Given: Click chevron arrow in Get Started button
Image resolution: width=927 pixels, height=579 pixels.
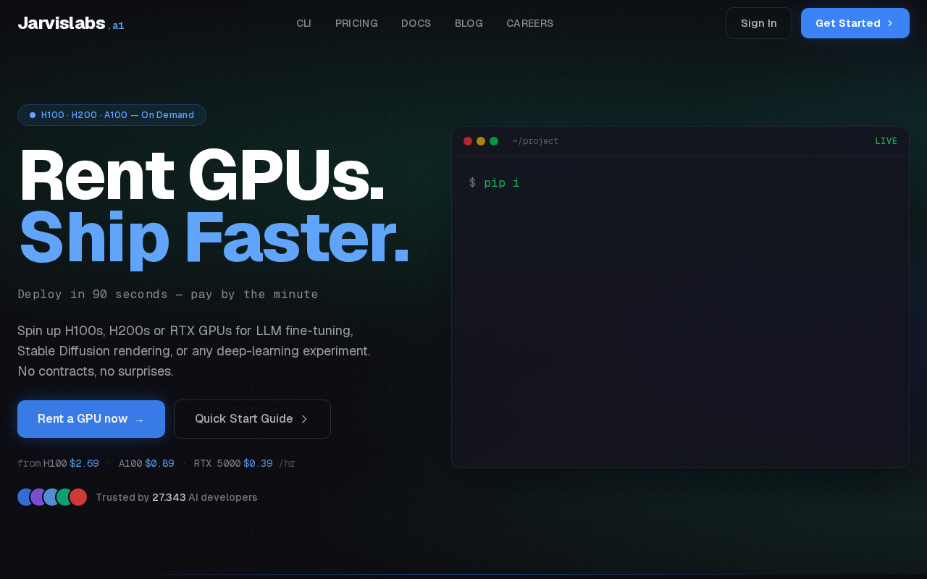Looking at the screenshot, I should click(890, 23).
